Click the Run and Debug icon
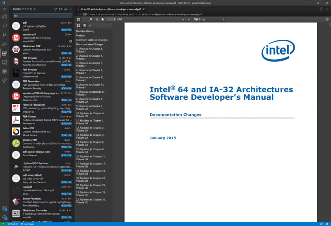 point(4,44)
